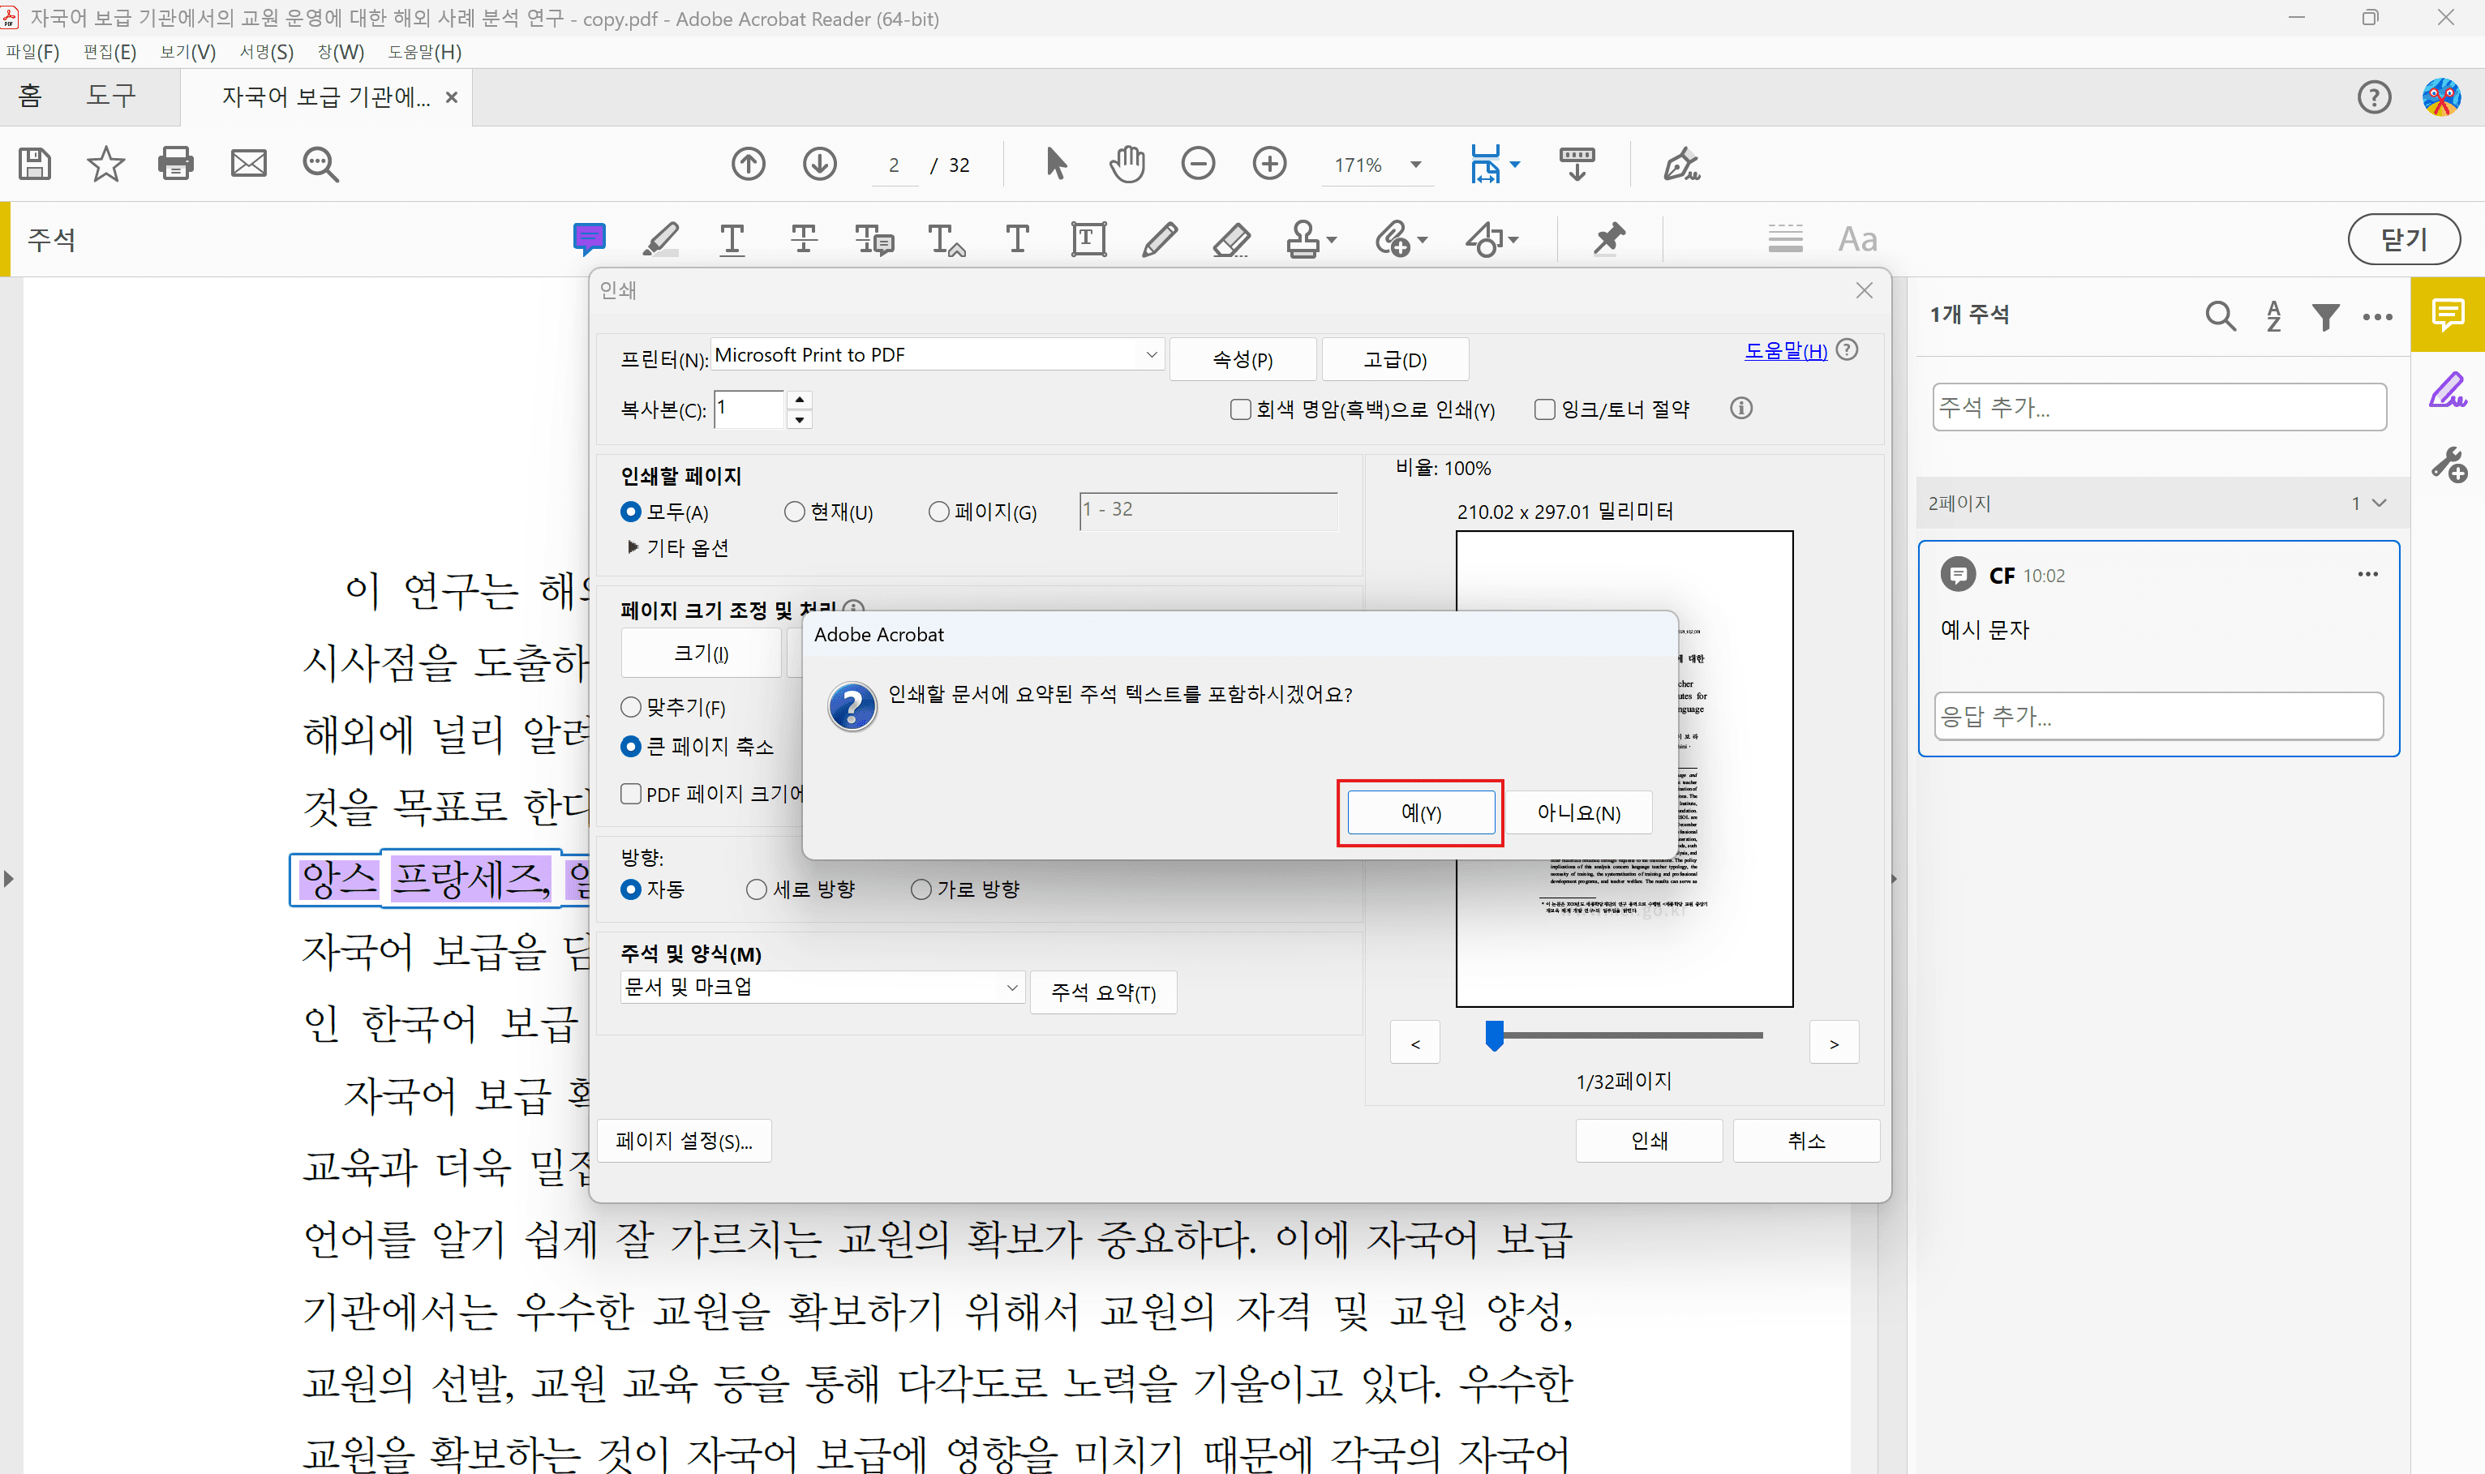The image size is (2485, 1474).
Task: Open the CF comment options ellipsis
Action: [x=2367, y=574]
